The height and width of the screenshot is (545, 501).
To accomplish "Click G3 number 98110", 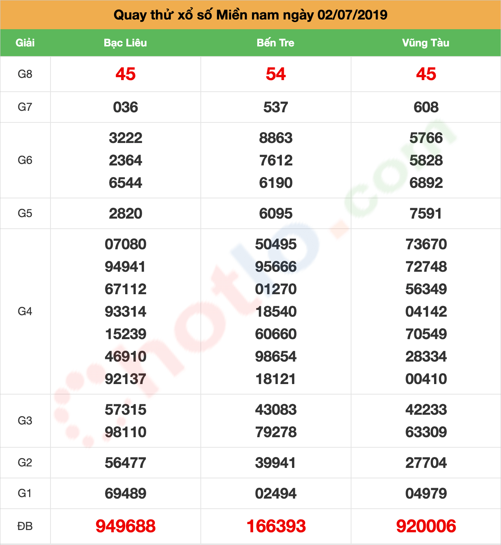I will 126,432.
